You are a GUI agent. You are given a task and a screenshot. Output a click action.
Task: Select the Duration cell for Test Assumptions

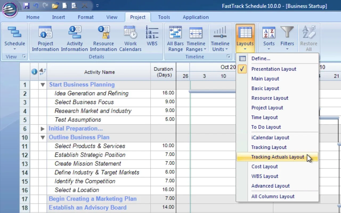click(x=163, y=120)
